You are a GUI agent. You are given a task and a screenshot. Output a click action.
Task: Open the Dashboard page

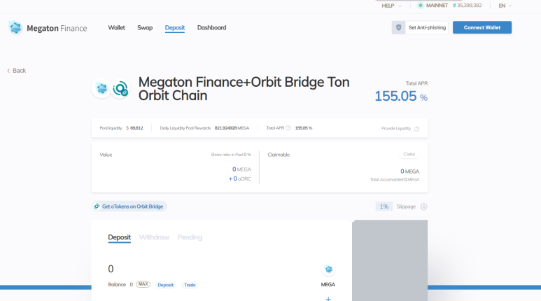[x=212, y=27]
